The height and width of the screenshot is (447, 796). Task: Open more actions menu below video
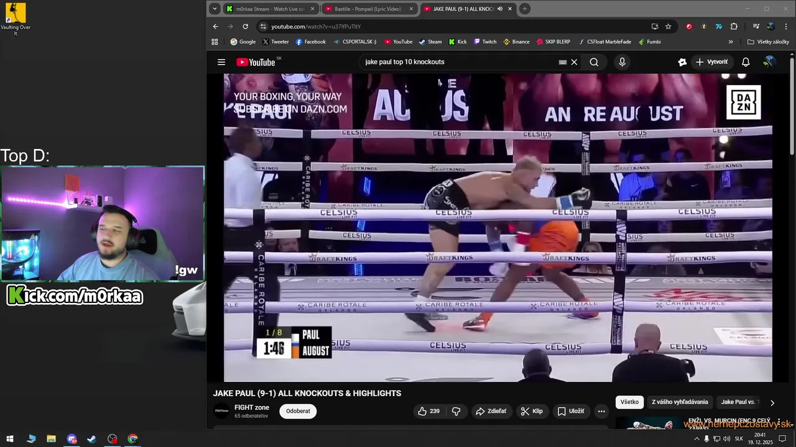[601, 411]
